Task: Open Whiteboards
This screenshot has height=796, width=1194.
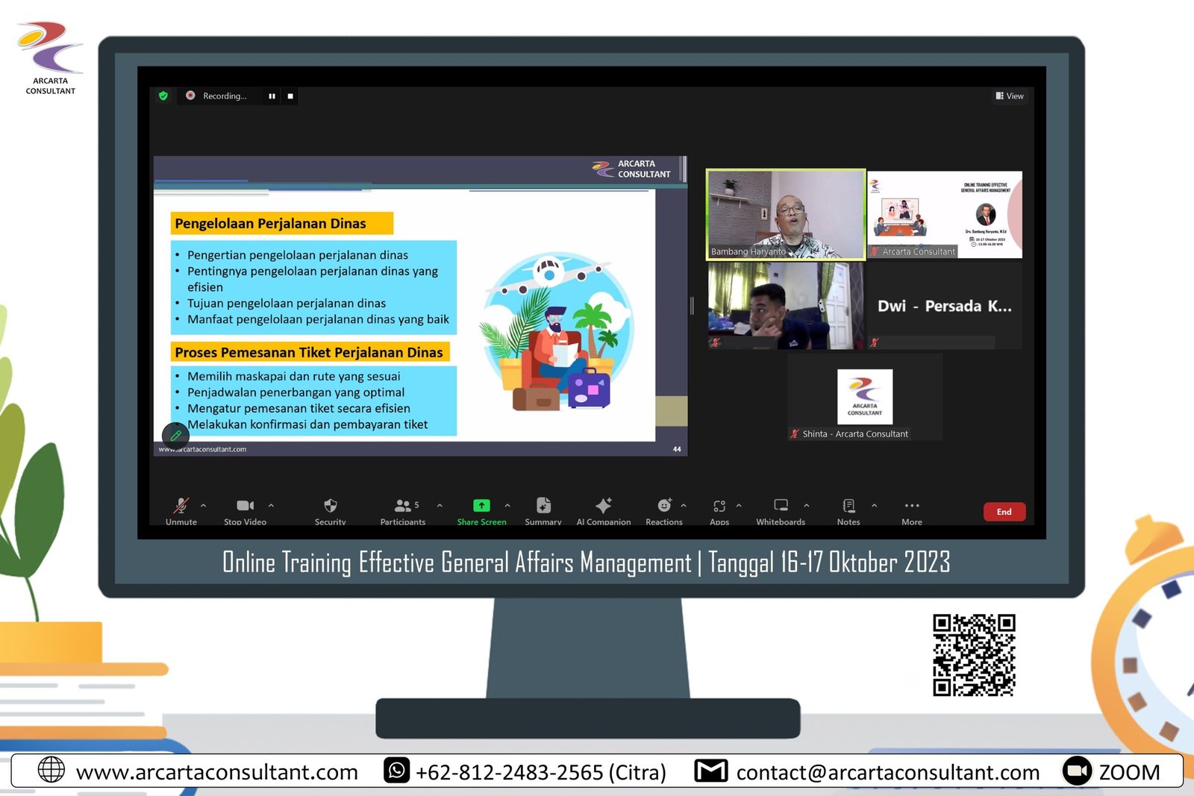Action: click(781, 507)
